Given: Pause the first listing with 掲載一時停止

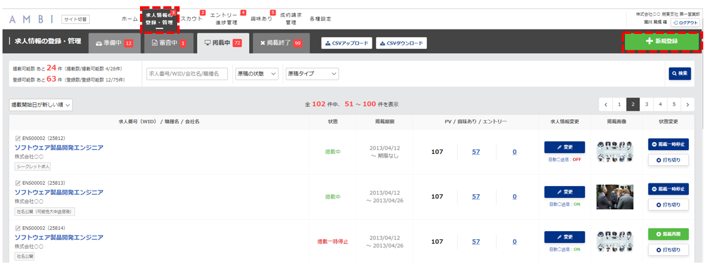Looking at the screenshot, I should pyautogui.click(x=668, y=144).
